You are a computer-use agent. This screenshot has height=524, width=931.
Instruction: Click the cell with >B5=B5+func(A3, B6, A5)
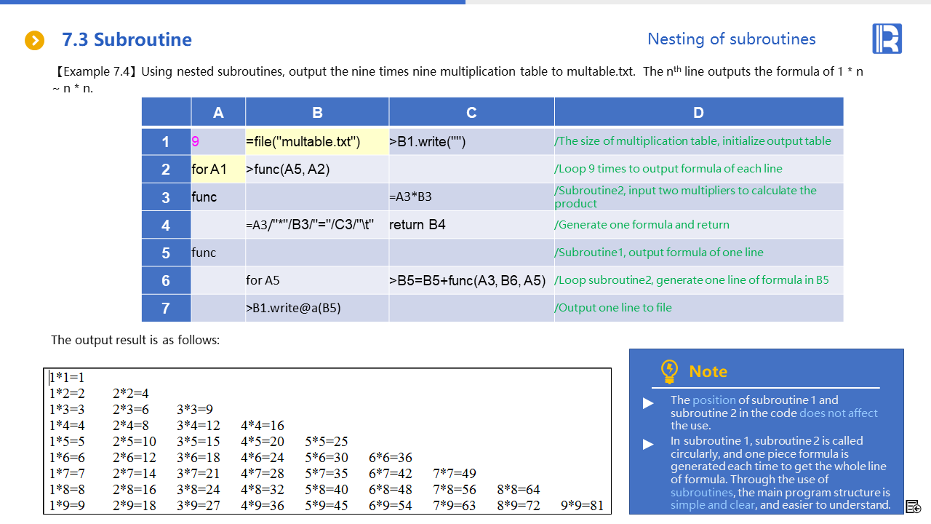click(x=471, y=280)
